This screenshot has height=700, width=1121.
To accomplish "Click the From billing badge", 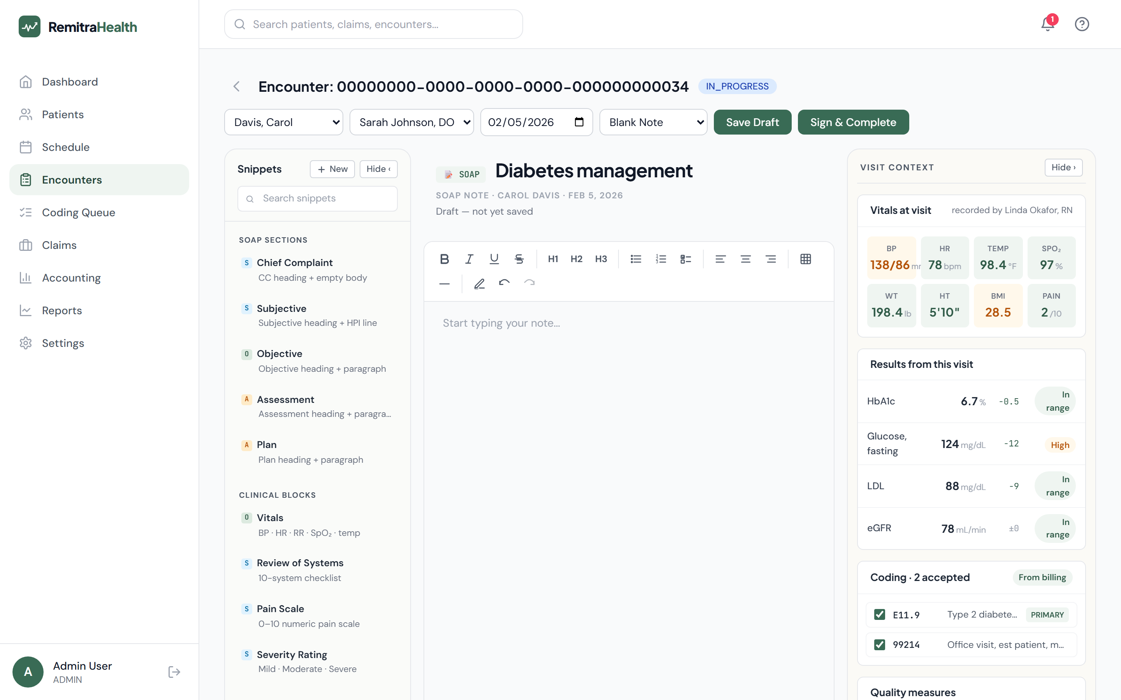I will 1042,577.
